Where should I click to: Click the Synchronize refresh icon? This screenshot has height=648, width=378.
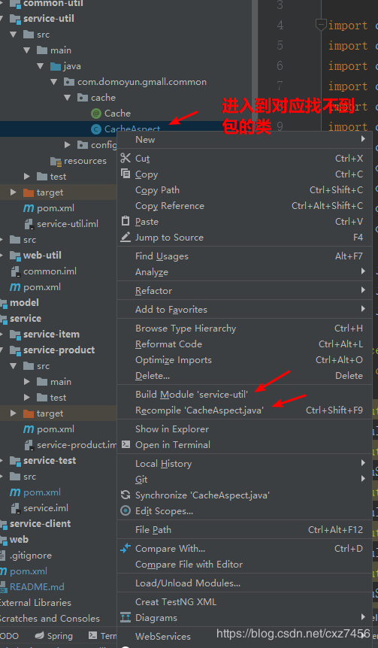point(125,495)
